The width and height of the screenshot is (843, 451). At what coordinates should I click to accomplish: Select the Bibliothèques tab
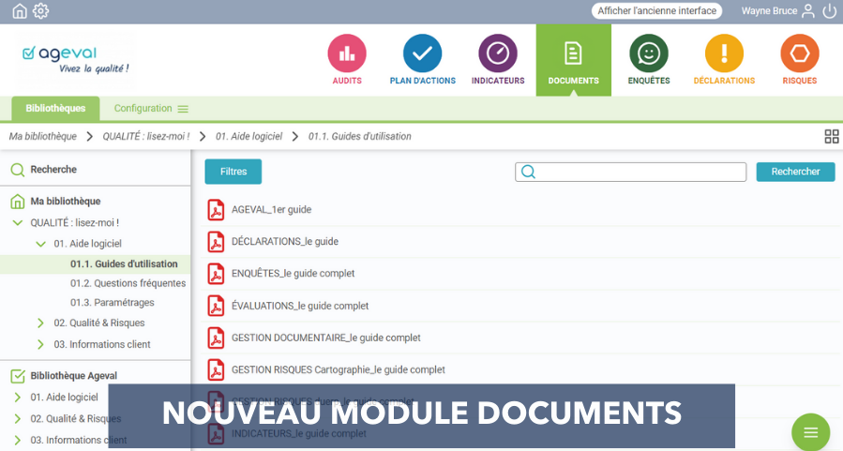click(x=55, y=109)
